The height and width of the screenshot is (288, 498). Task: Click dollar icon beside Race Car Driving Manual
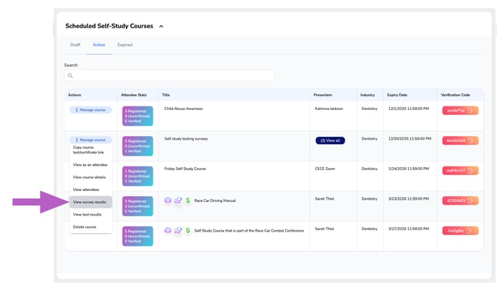(x=187, y=200)
